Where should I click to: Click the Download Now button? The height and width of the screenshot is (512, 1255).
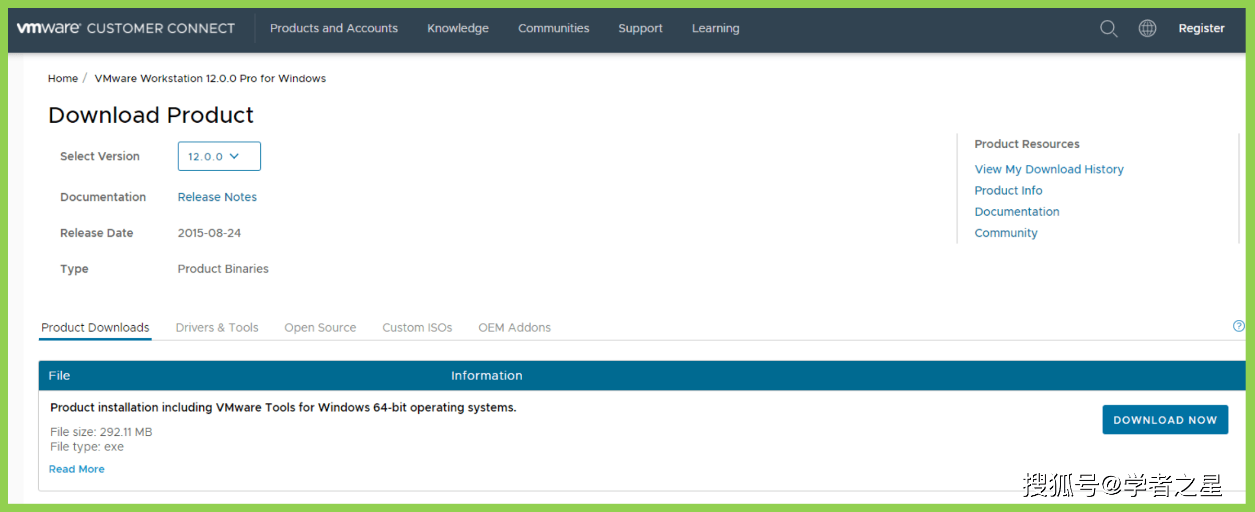tap(1165, 420)
